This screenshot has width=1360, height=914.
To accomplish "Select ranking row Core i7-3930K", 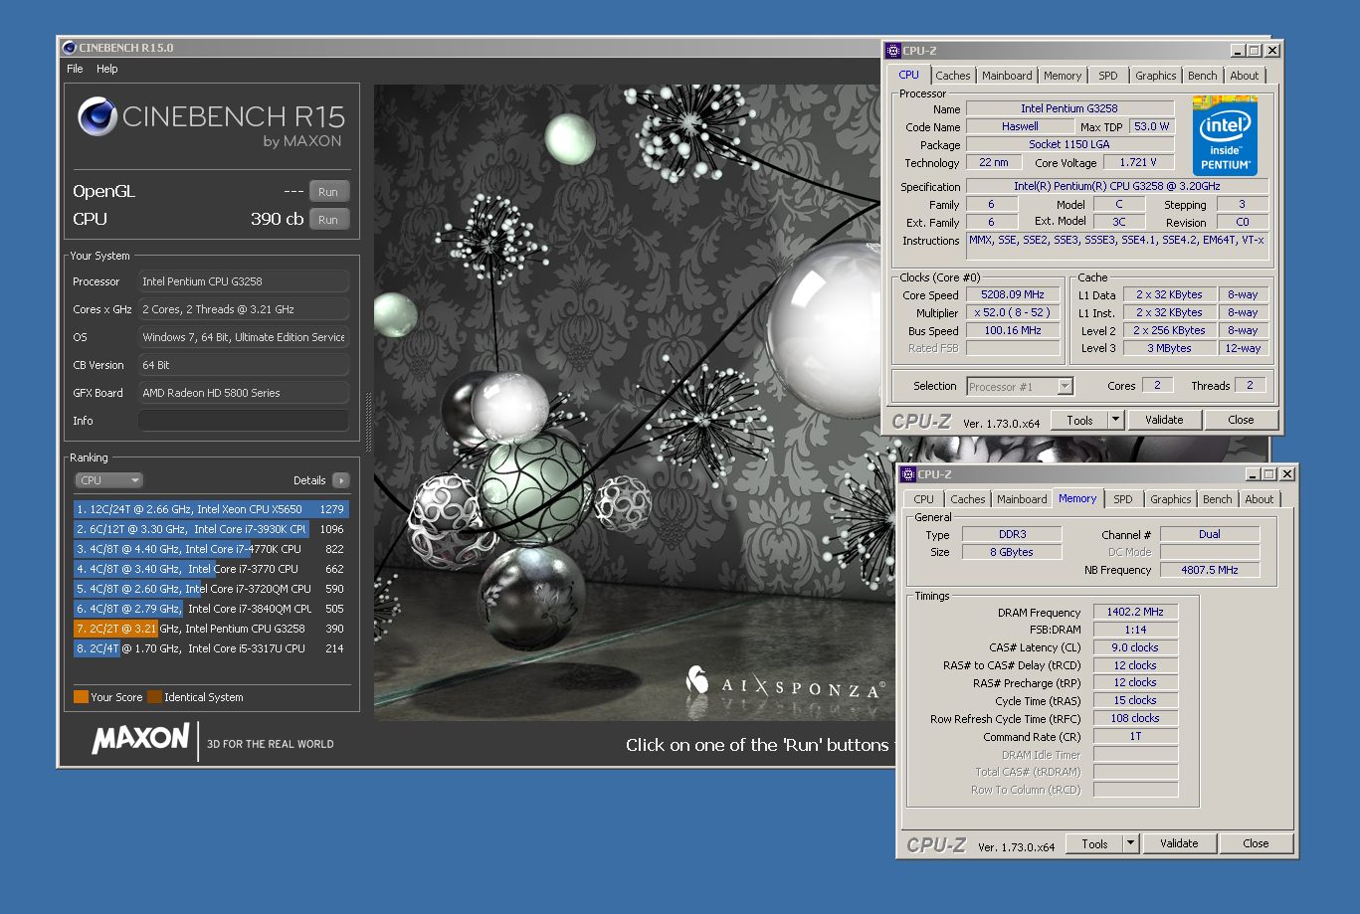I will click(211, 529).
